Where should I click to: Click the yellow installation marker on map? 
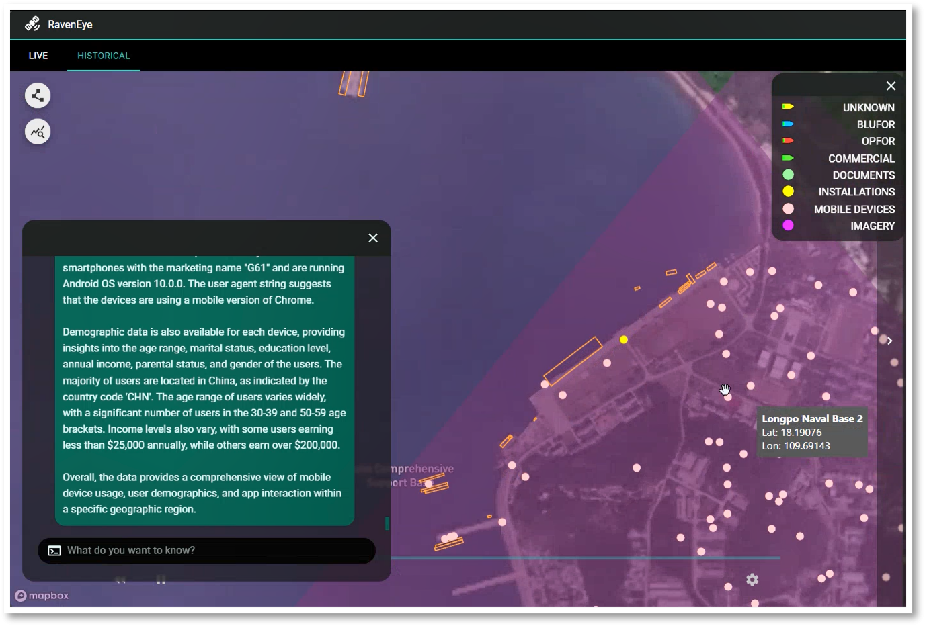624,340
